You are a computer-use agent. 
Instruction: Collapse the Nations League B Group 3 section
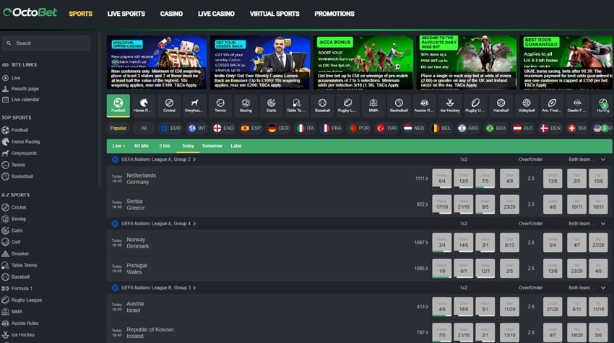603,288
